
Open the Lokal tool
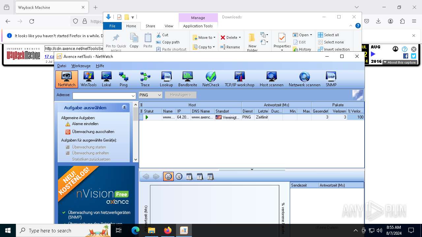[x=106, y=79]
